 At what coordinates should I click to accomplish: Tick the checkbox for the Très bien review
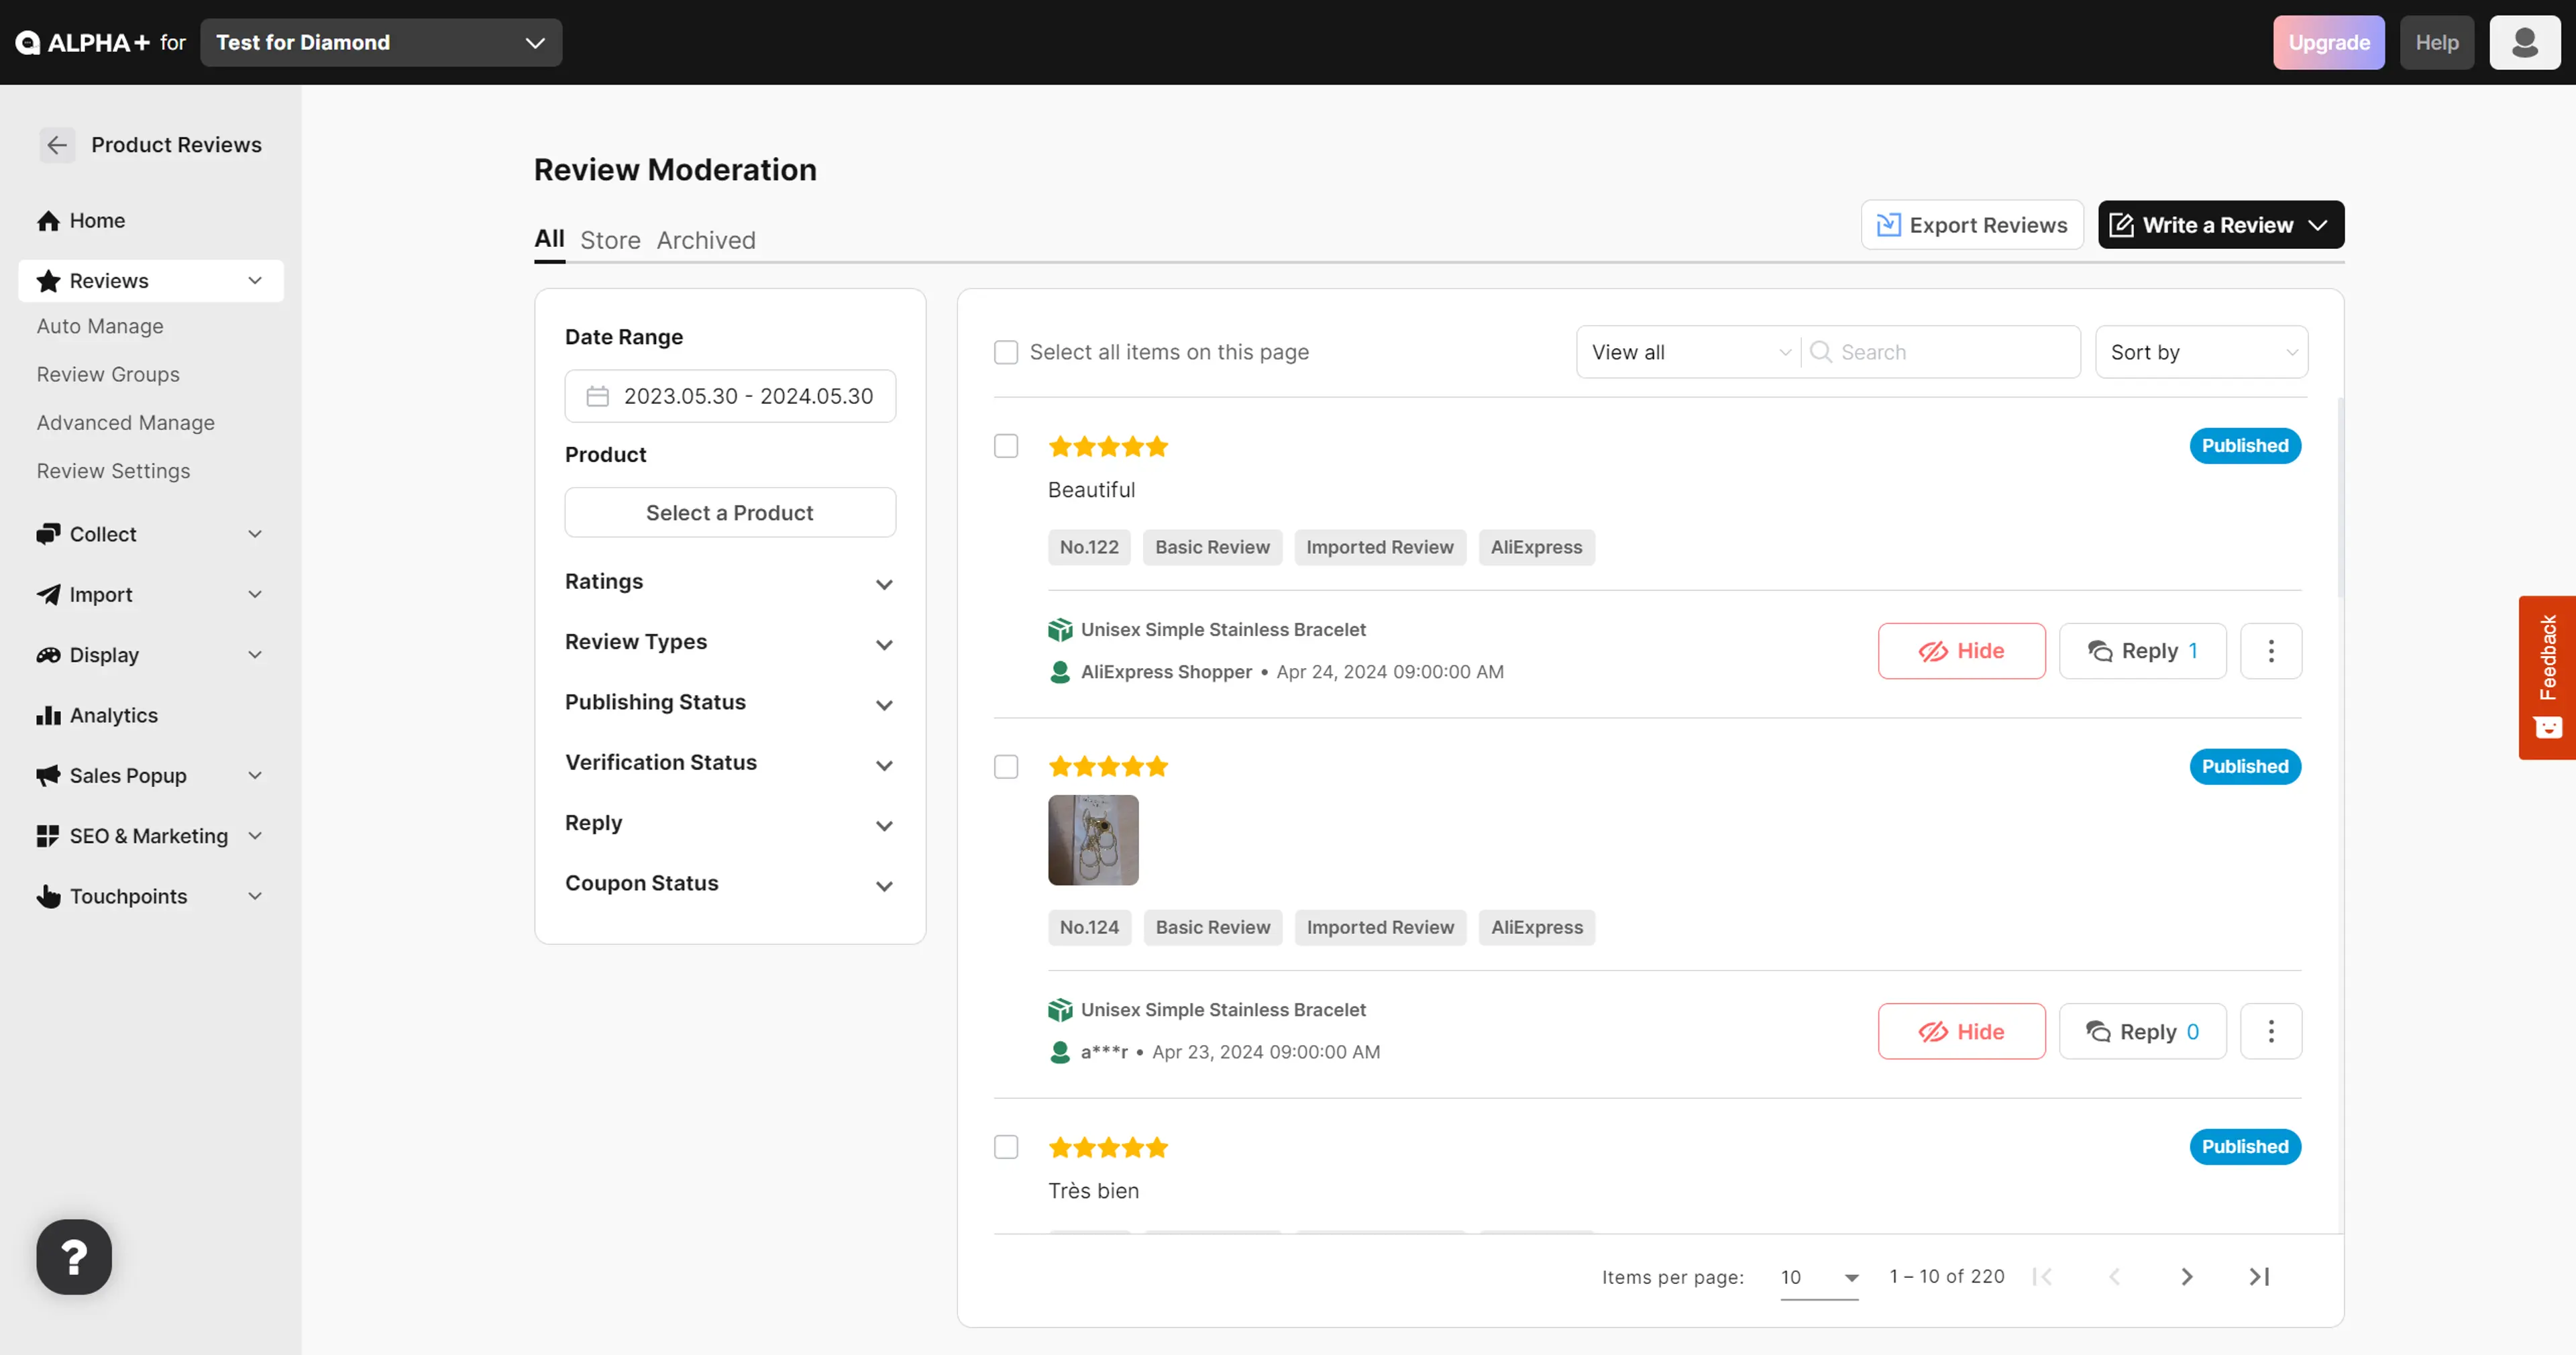tap(1005, 1147)
